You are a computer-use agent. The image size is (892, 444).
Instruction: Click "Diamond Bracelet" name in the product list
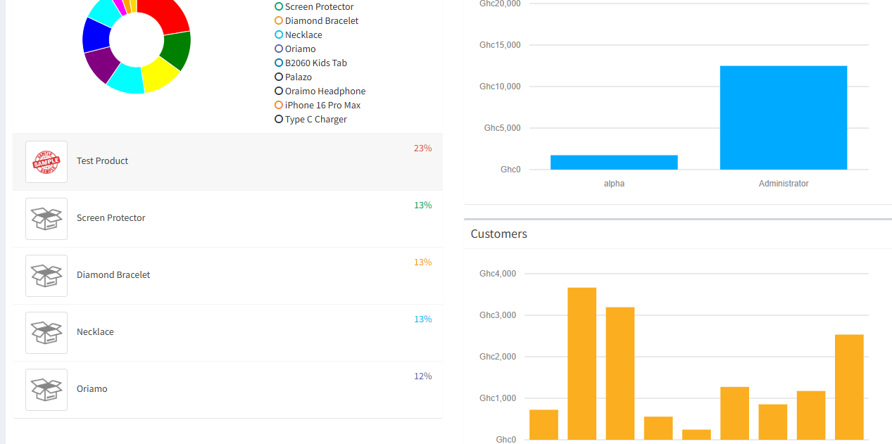pyautogui.click(x=113, y=275)
